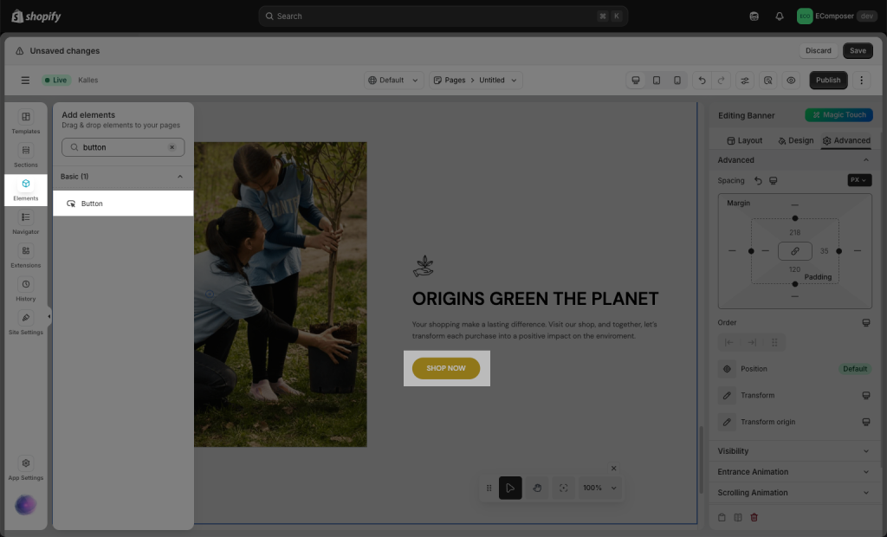Click the Publish button
Screen dimensions: 887x537
pyautogui.click(x=828, y=80)
